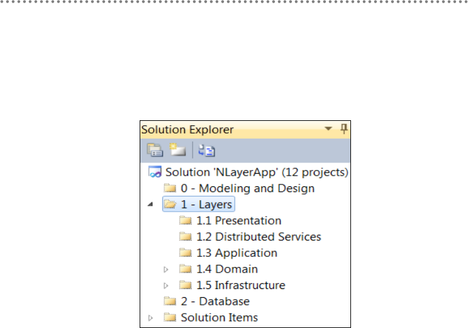Click the 1.5 Infrastructure folder icon

click(186, 285)
